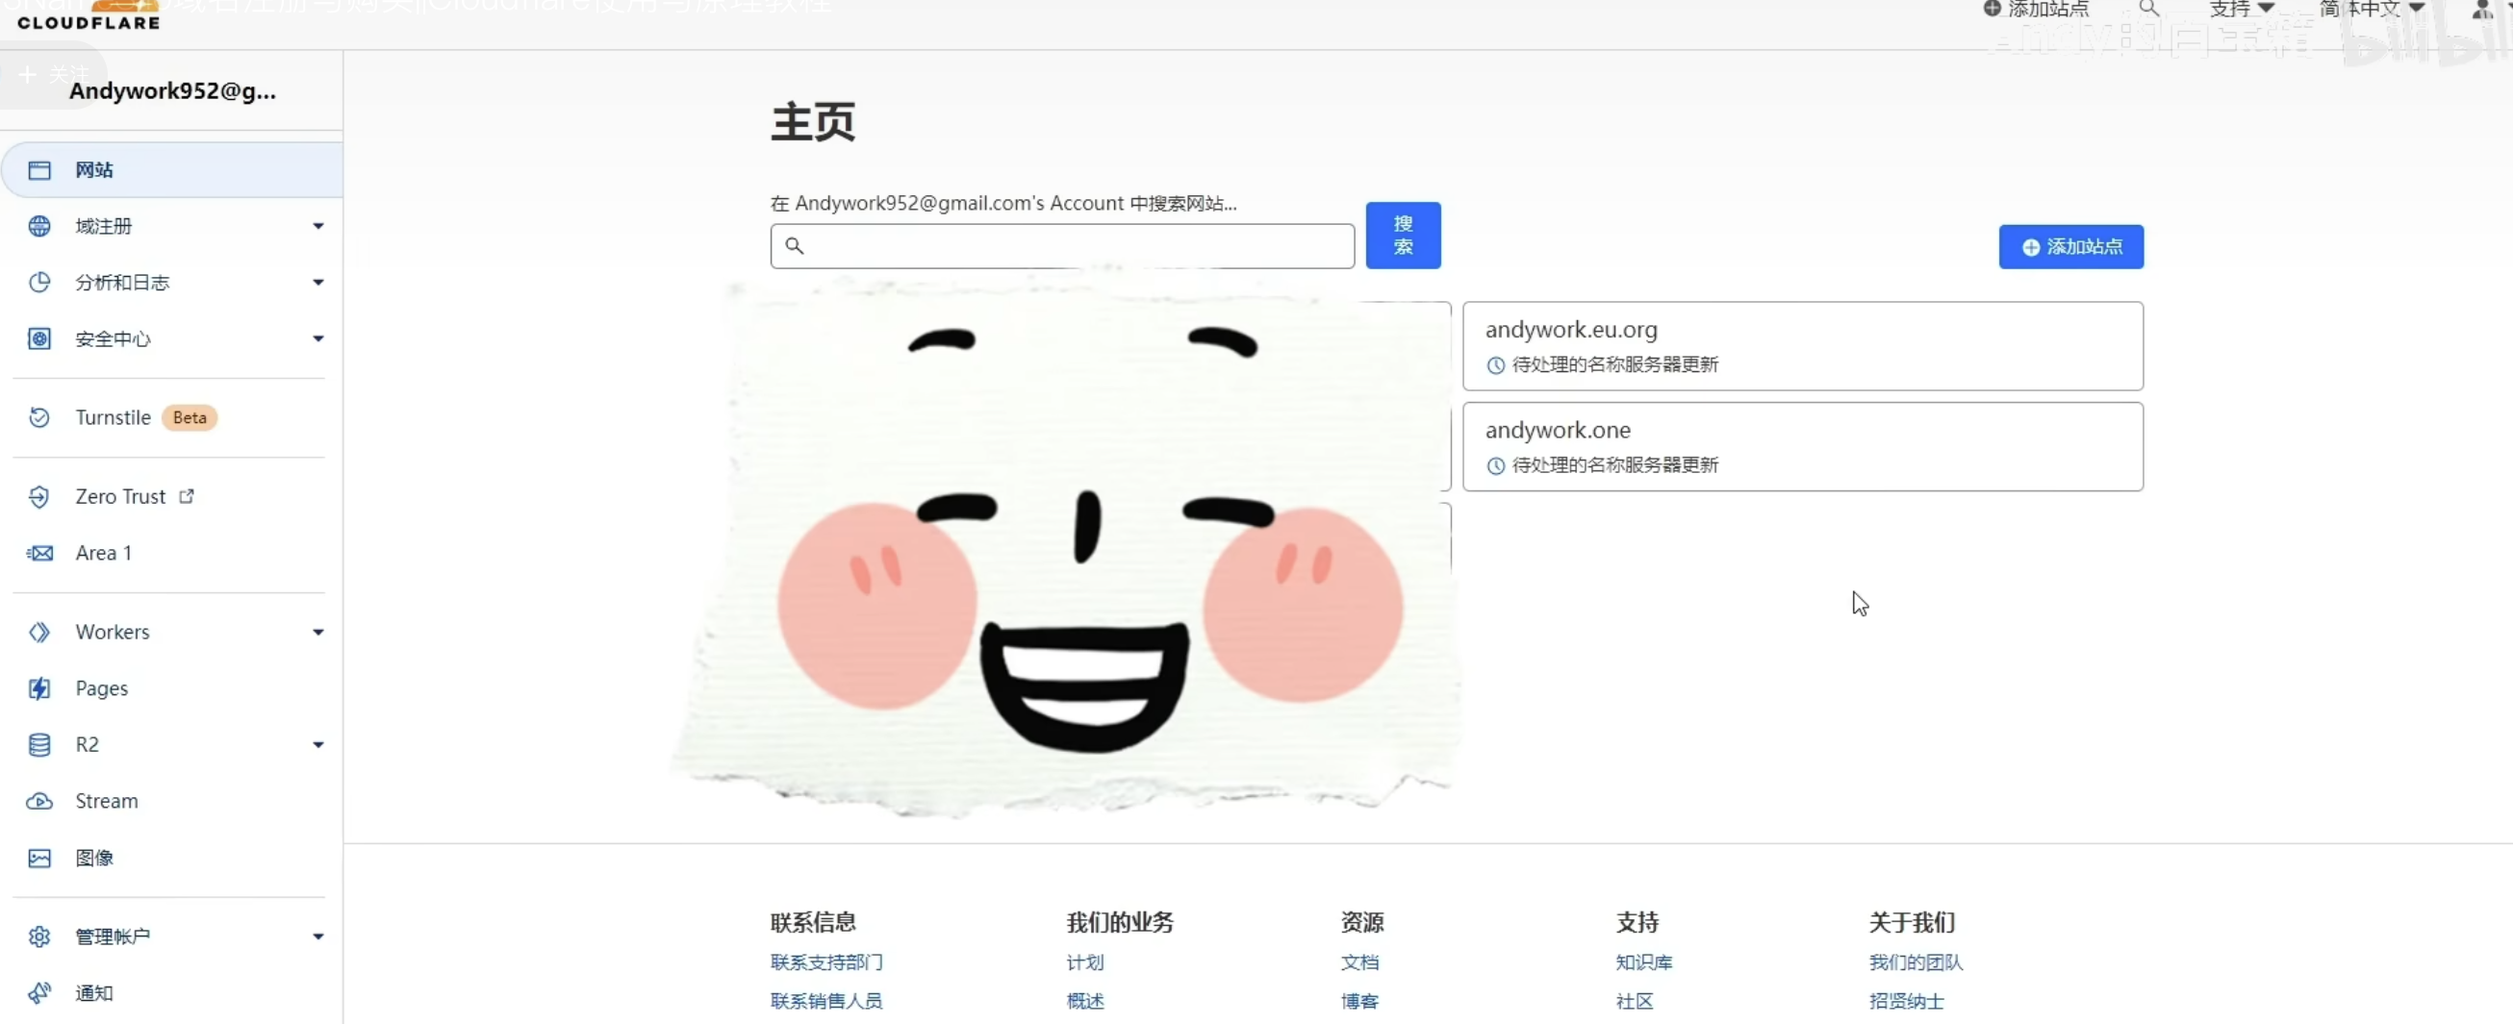Click the 通知 notifications megaphone icon
Image resolution: width=2513 pixels, height=1024 pixels.
point(39,993)
